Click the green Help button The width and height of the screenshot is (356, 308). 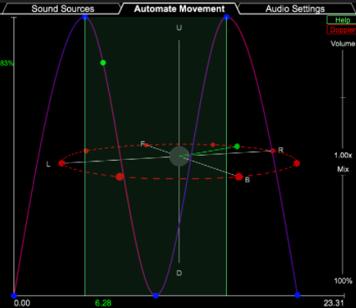(343, 20)
